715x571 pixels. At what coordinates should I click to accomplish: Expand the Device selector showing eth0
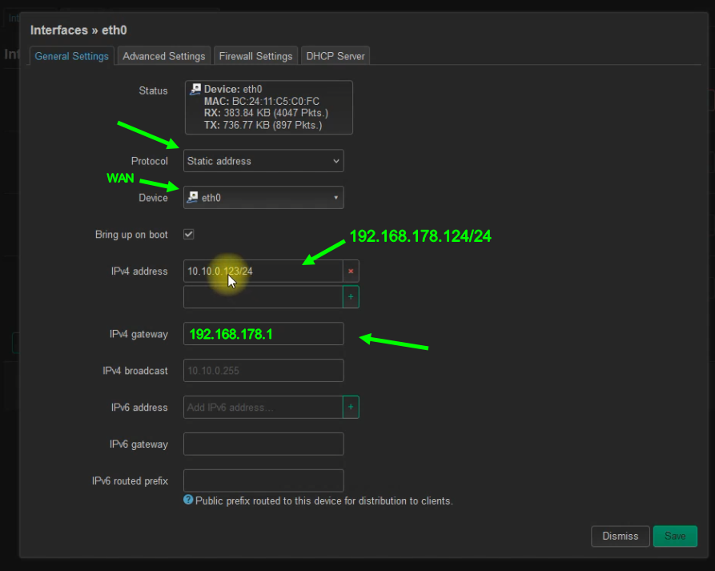pyautogui.click(x=263, y=198)
